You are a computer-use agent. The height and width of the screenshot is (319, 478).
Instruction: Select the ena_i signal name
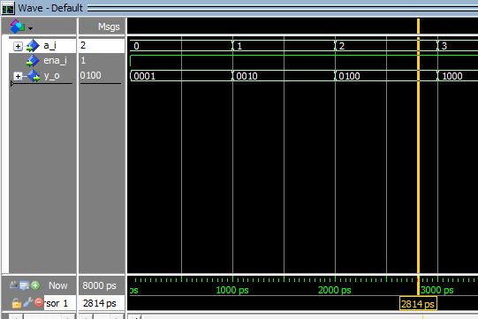55,61
